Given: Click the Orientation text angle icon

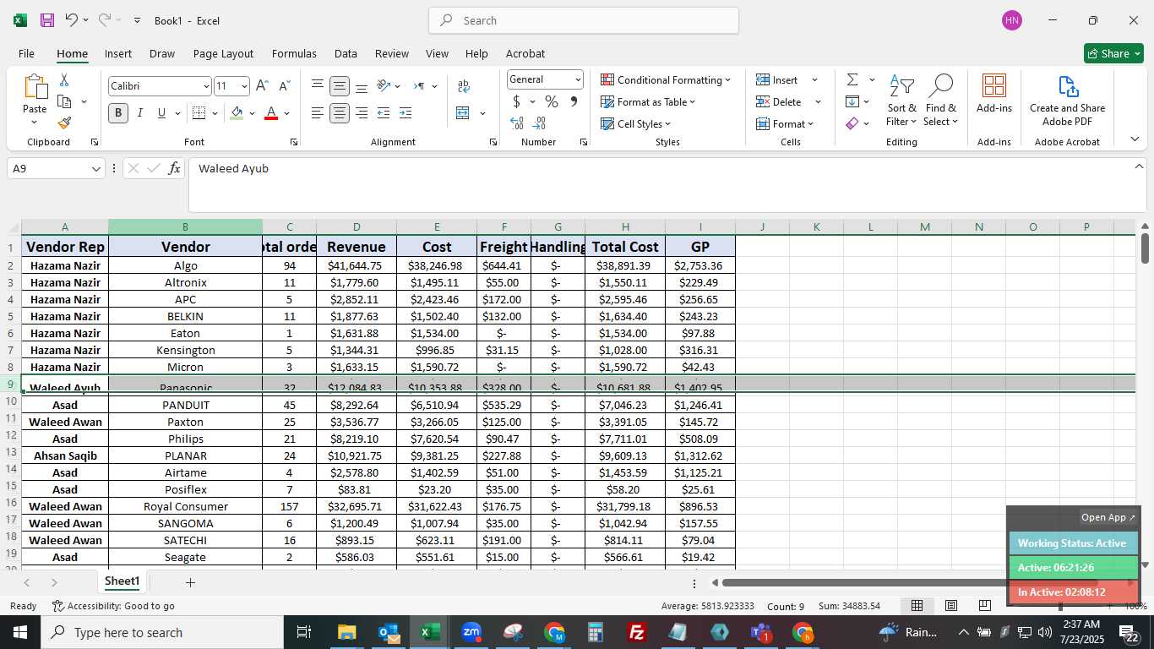Looking at the screenshot, I should (x=384, y=86).
